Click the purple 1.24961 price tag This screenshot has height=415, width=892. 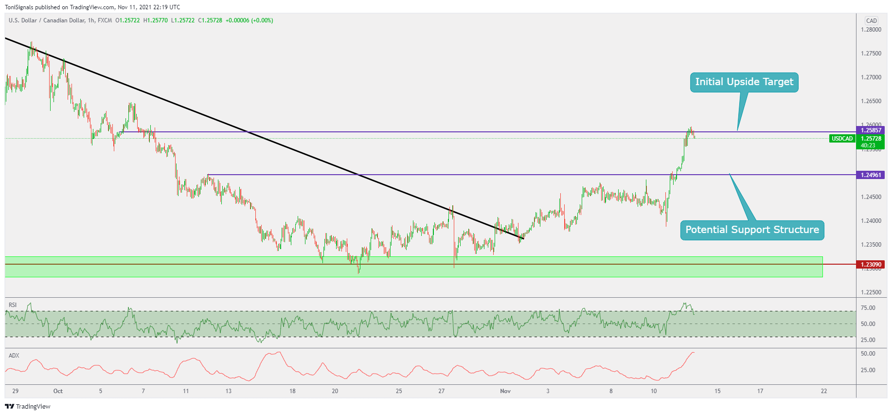871,175
